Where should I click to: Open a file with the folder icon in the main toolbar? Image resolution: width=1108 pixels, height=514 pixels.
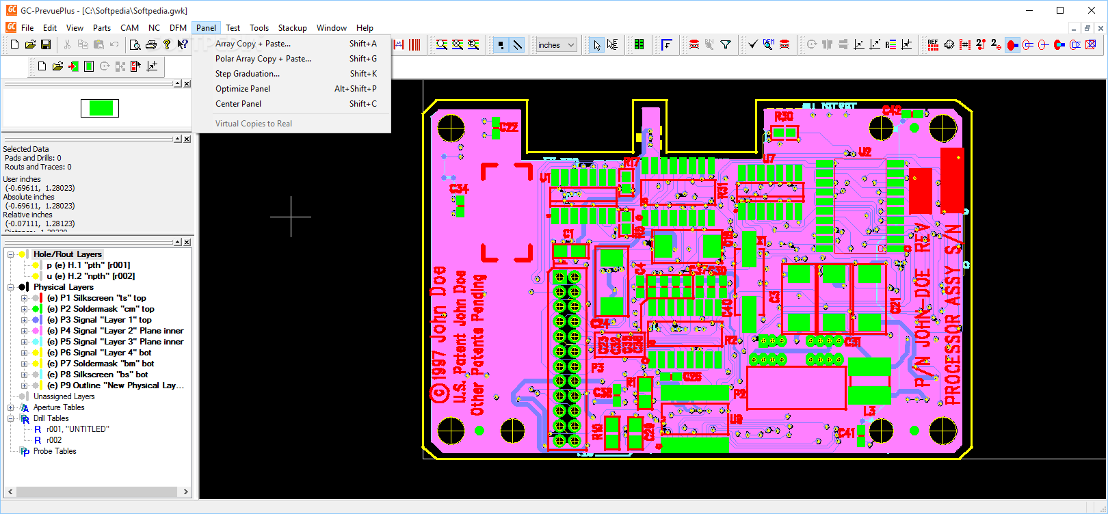tap(30, 44)
